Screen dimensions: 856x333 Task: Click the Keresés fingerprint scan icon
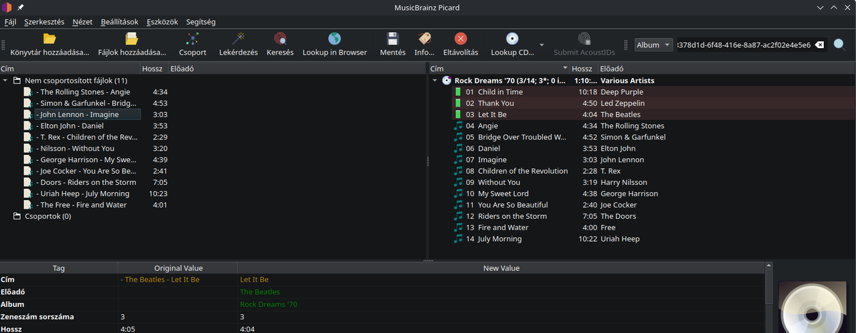pos(280,39)
